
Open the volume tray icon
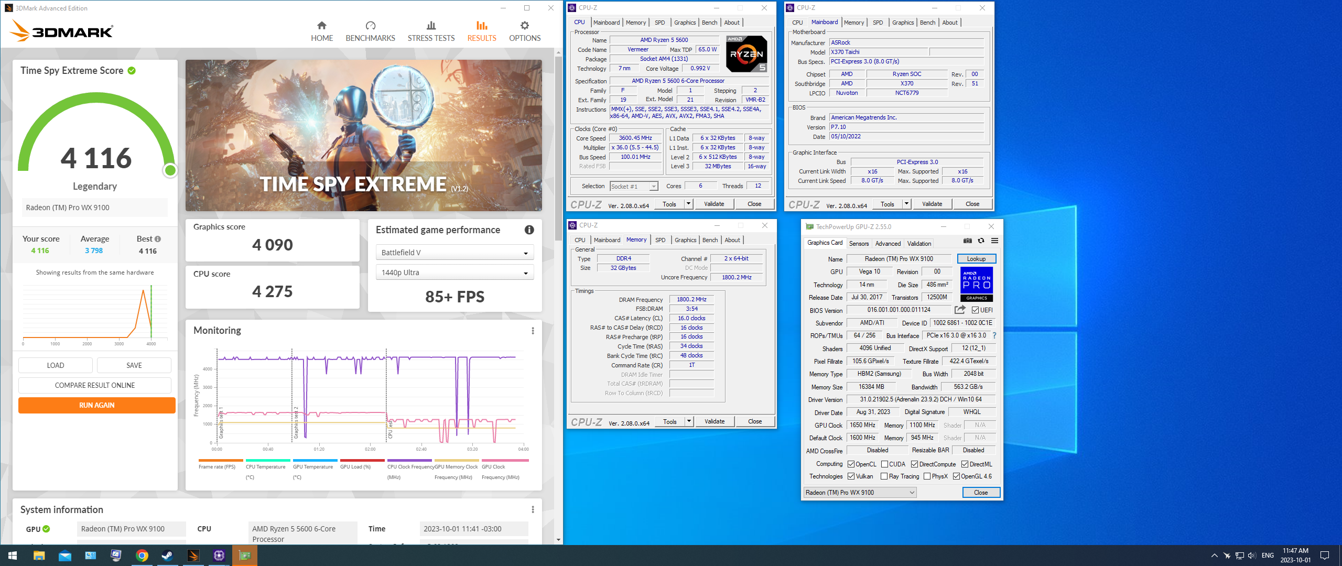coord(1252,556)
